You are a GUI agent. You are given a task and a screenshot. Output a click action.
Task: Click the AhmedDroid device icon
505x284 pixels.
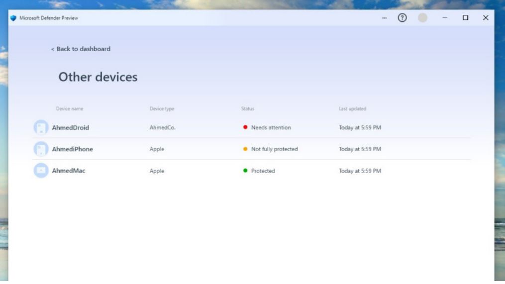(x=41, y=128)
